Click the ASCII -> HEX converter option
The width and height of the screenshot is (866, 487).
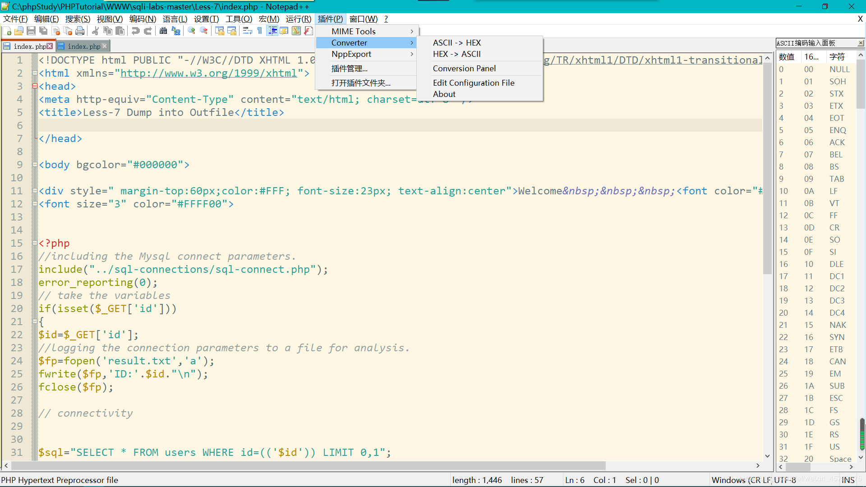457,42
